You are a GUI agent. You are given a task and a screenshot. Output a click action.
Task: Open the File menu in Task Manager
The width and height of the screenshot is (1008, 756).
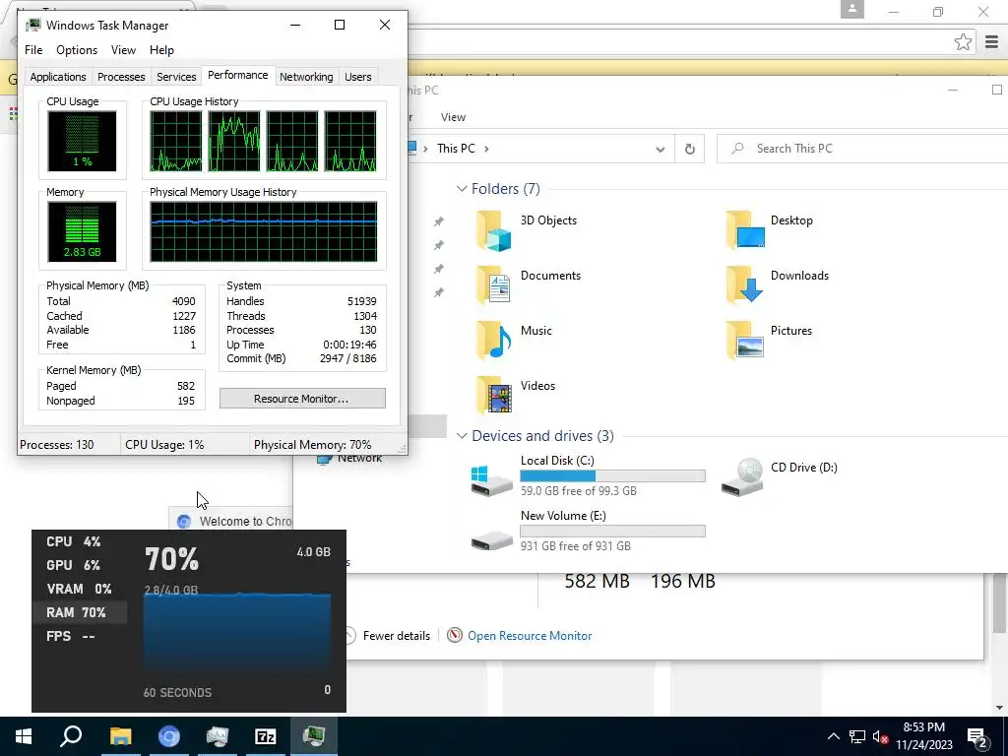[x=33, y=50]
